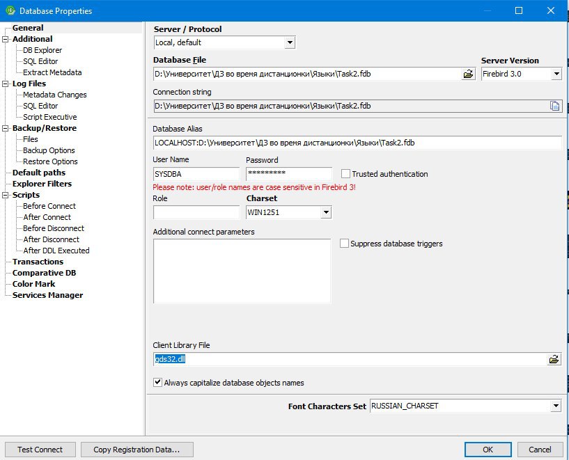Browse for client library file folder icon
Viewport: 569px width, 460px height.
click(x=554, y=359)
